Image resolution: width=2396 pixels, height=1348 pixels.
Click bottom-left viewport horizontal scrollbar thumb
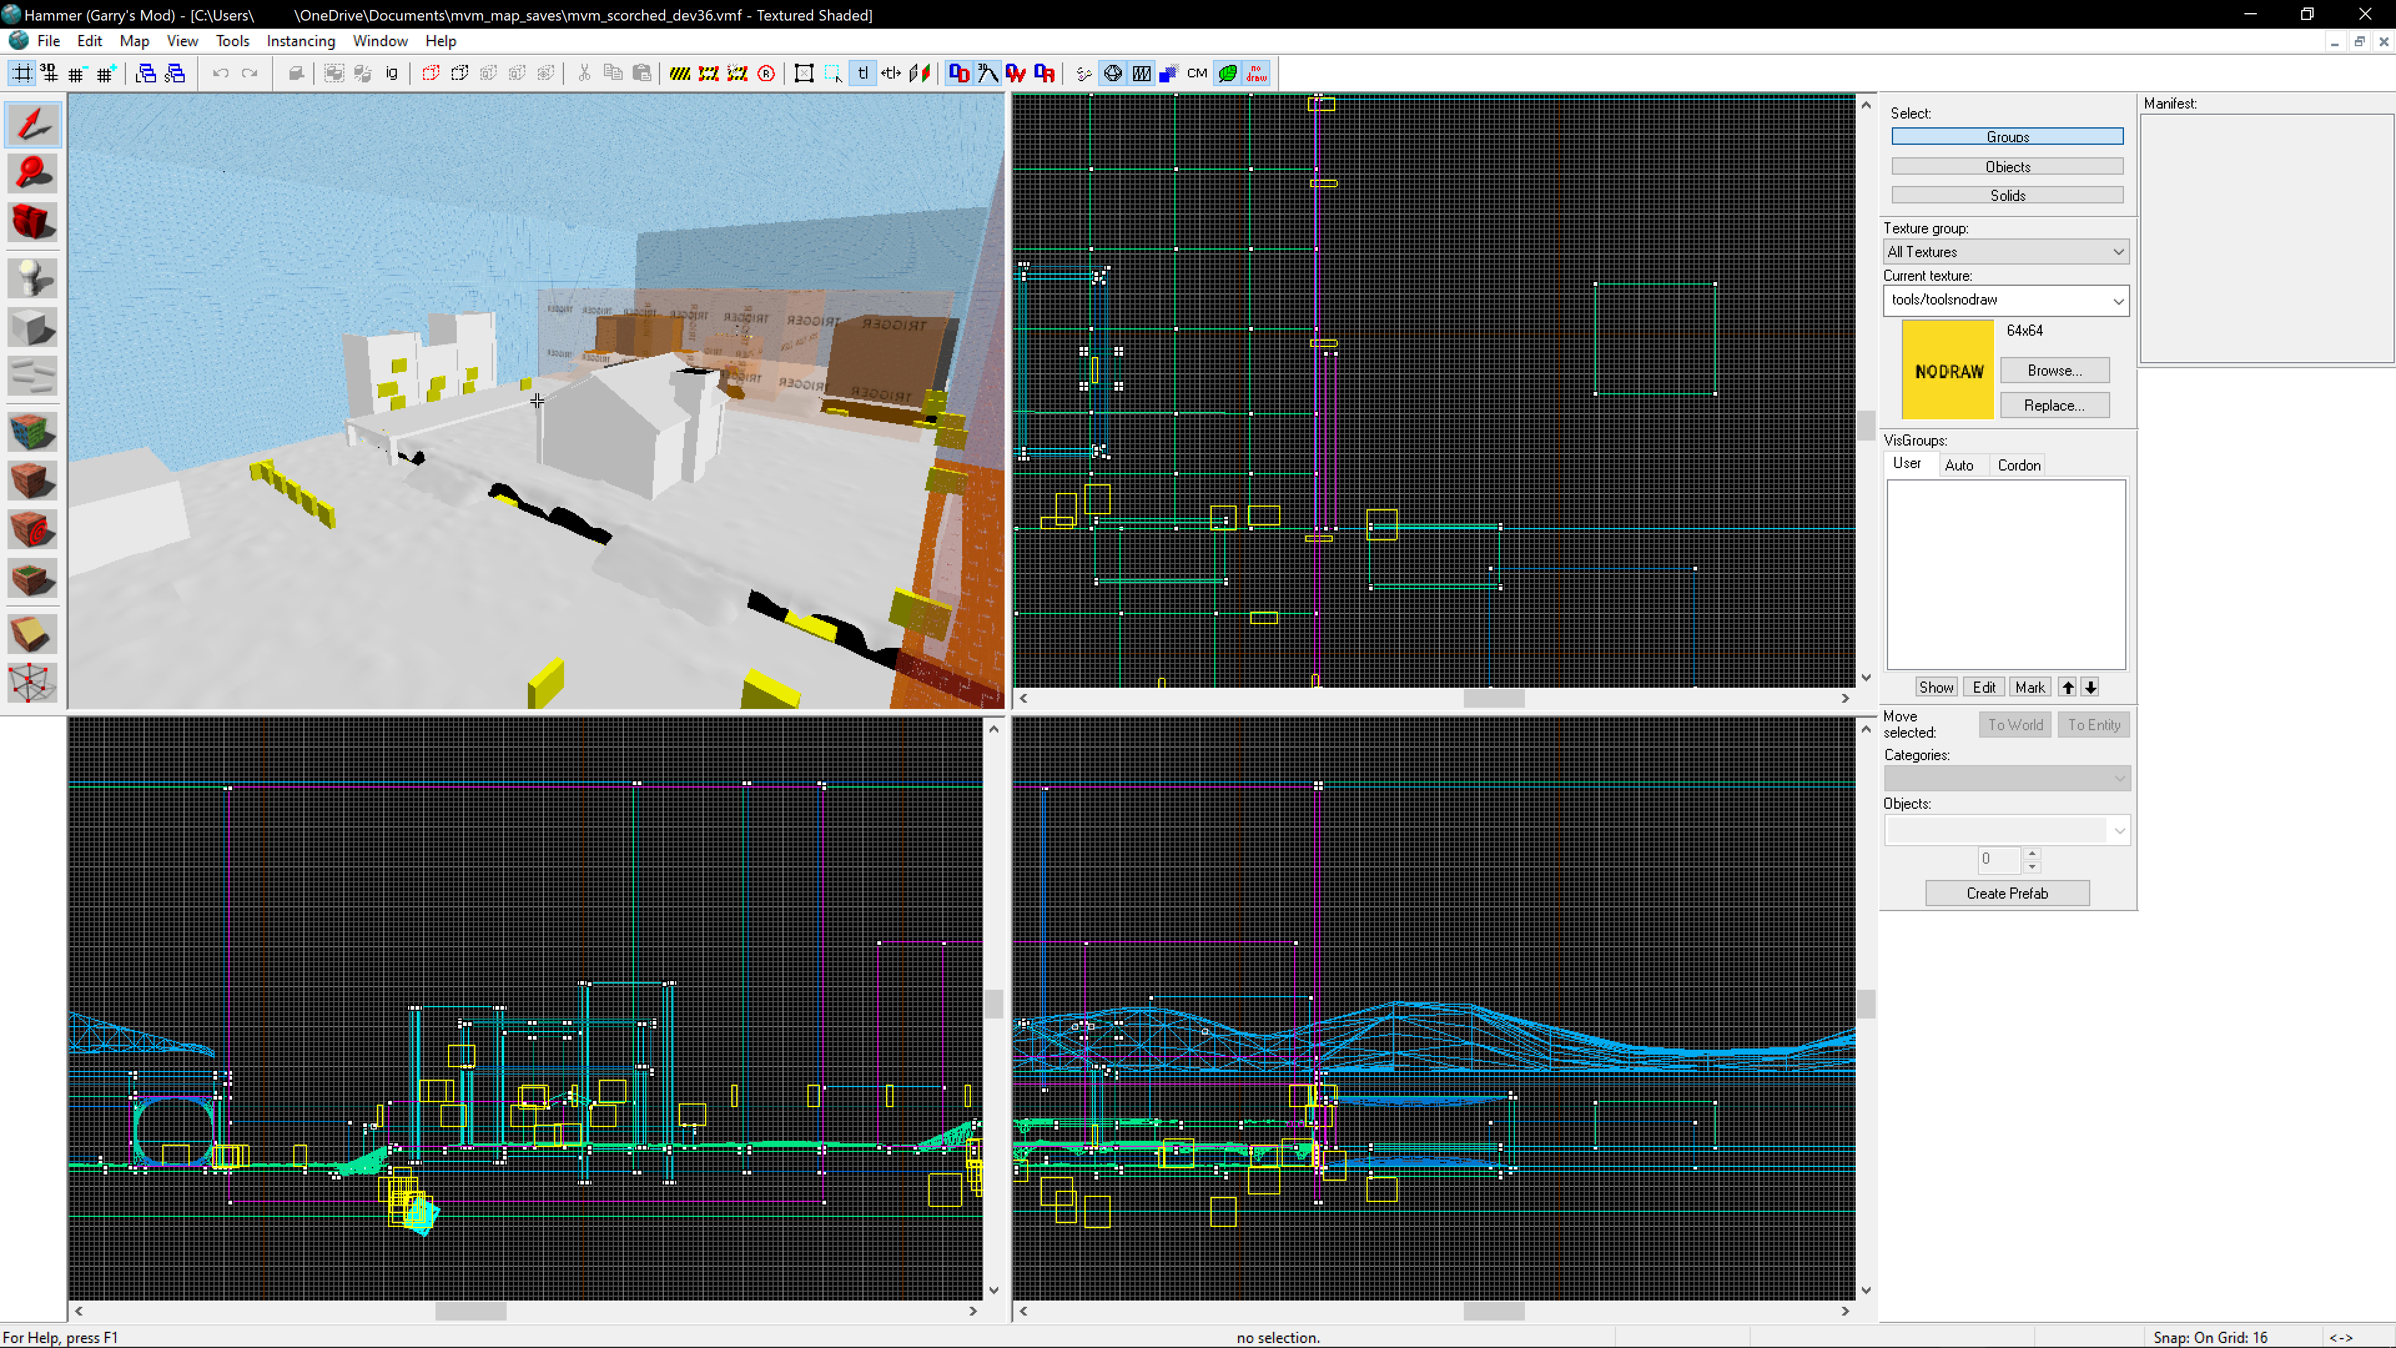pyautogui.click(x=470, y=1311)
